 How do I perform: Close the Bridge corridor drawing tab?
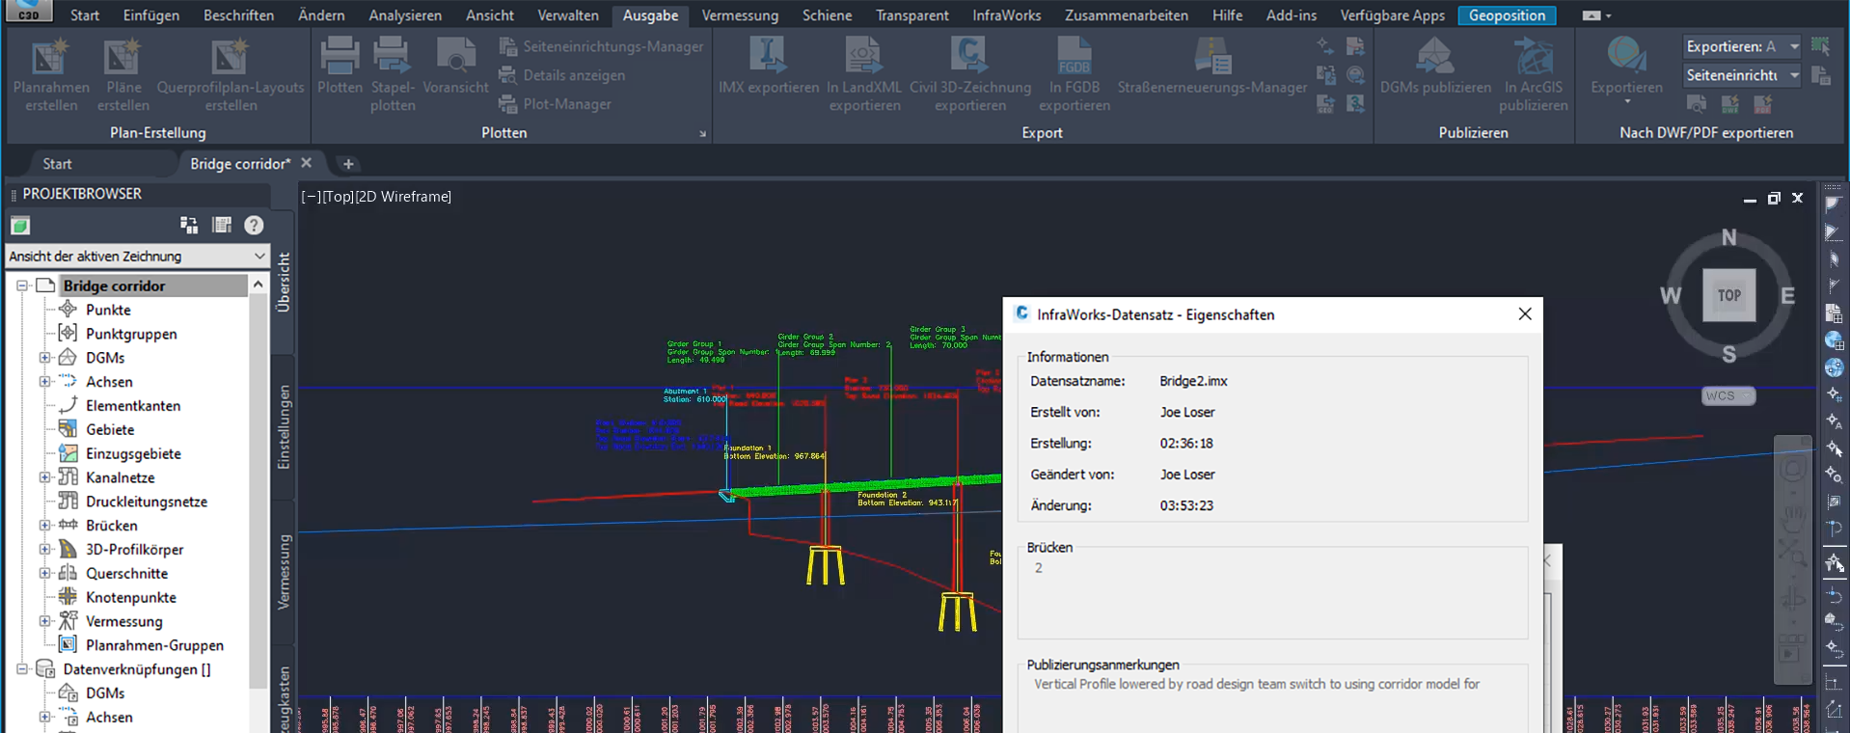point(307,163)
